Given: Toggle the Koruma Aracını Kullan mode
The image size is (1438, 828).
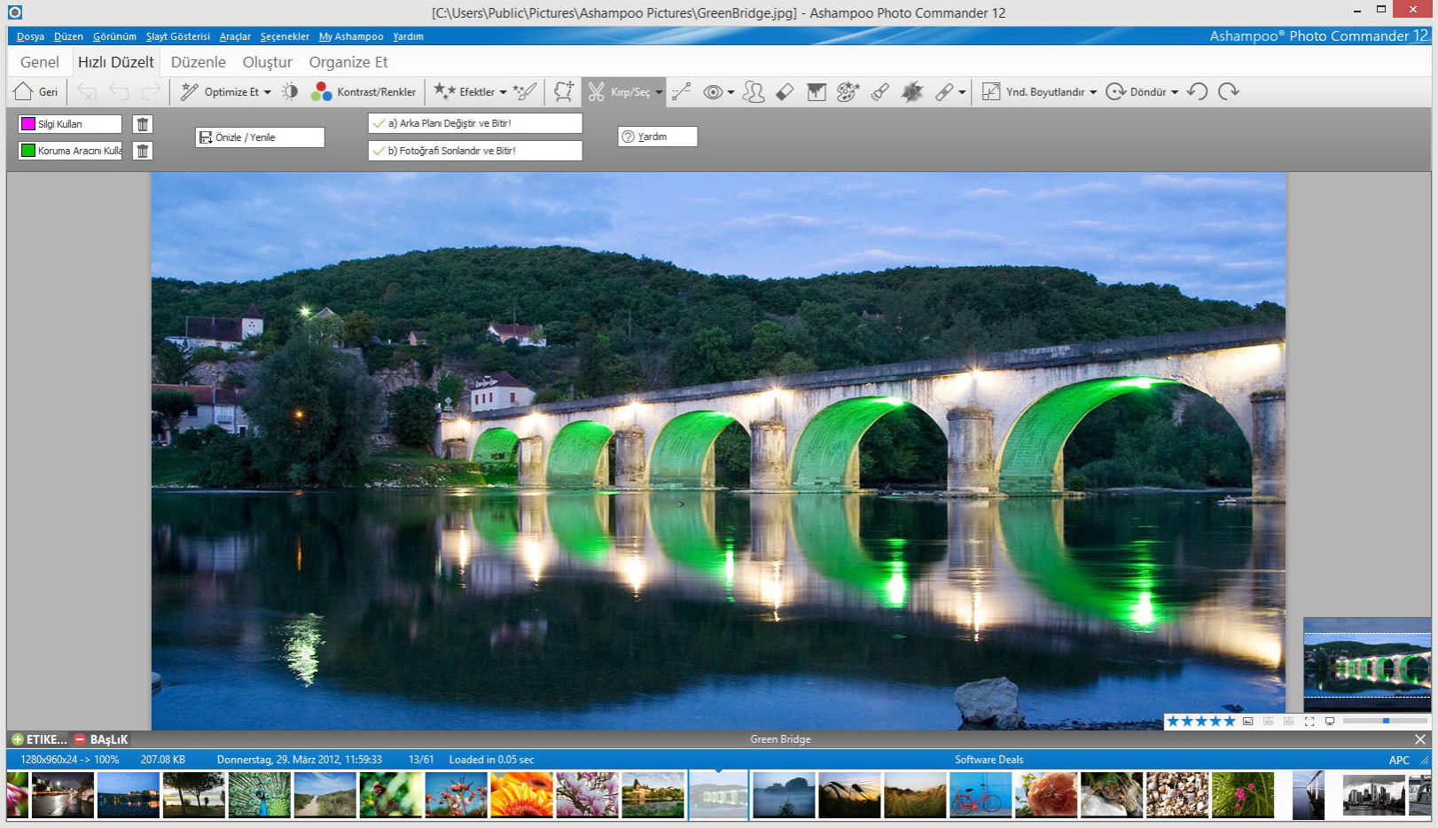Looking at the screenshot, I should [69, 151].
